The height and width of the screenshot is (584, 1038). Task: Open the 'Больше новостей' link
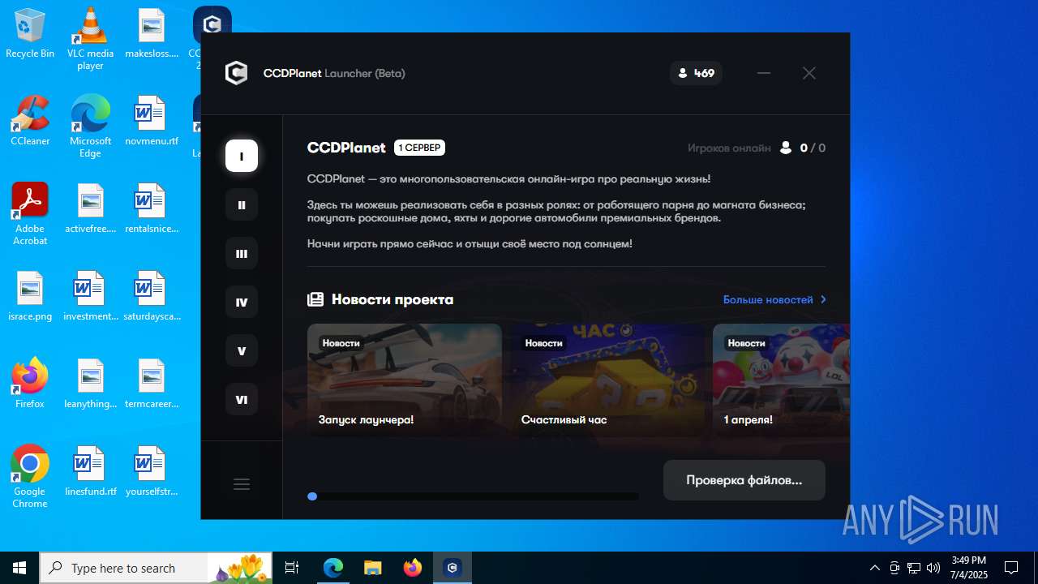[x=768, y=299]
